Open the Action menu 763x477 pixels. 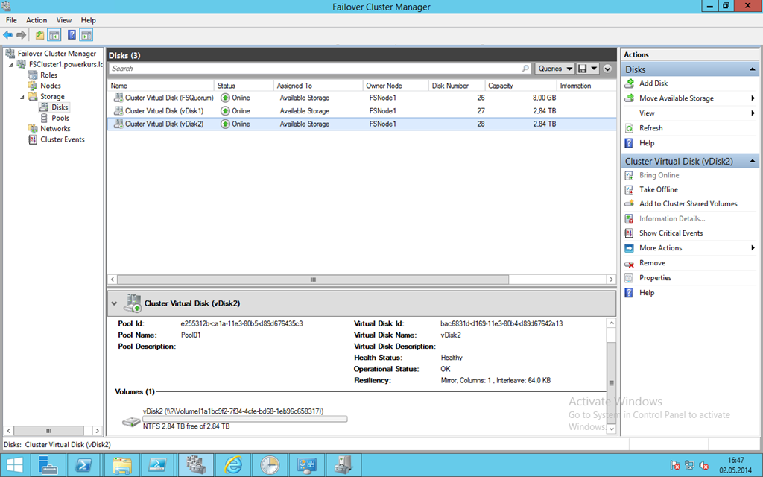(x=37, y=20)
